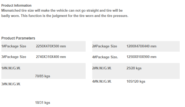
Task: Select the 1#Package Size label
Action: [14, 46]
